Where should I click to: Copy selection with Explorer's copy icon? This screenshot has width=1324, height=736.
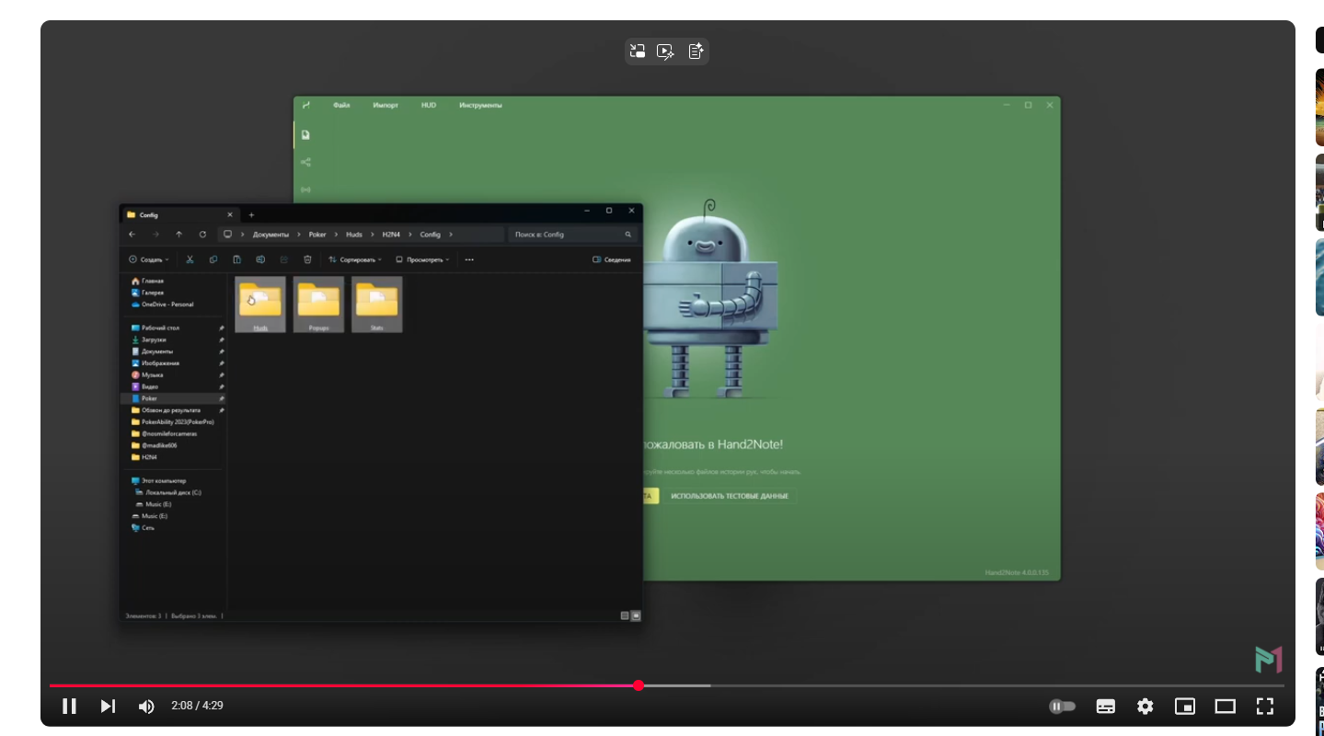tap(213, 259)
